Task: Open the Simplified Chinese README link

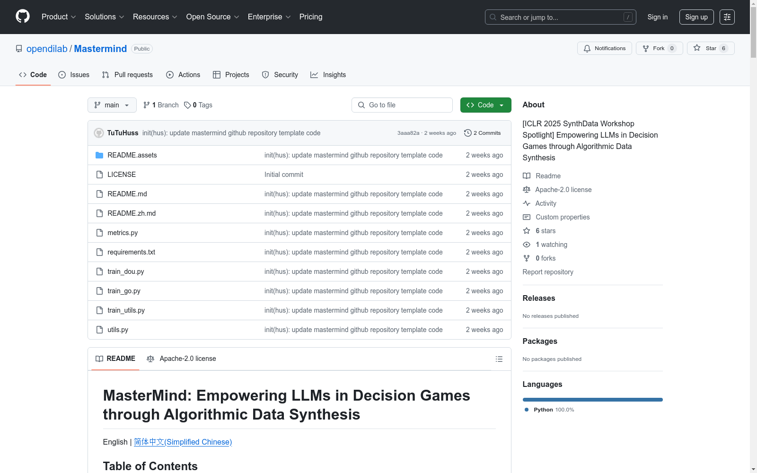Action: pyautogui.click(x=183, y=442)
